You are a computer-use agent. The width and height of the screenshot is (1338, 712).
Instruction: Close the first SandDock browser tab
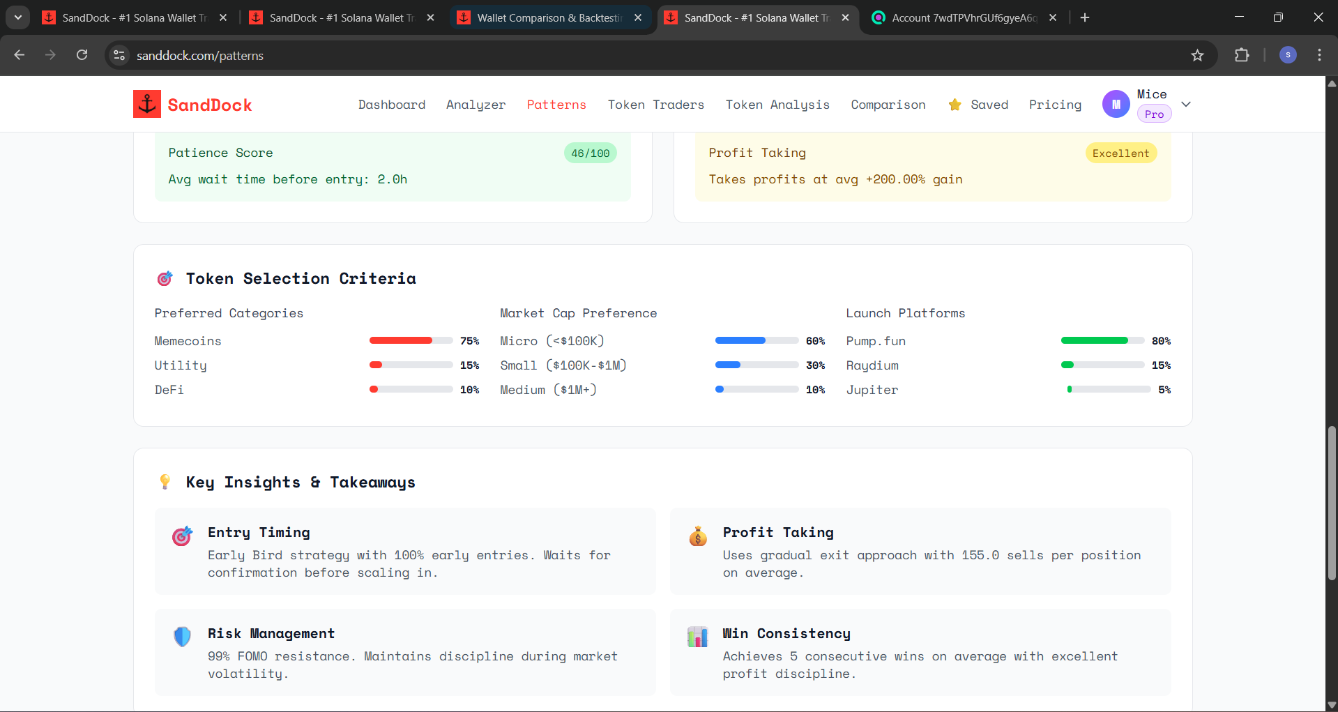point(223,17)
